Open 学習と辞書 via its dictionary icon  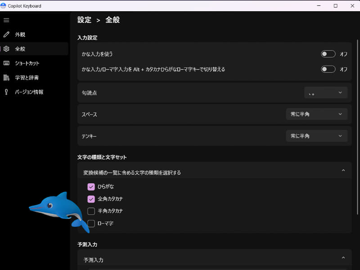[x=6, y=77]
